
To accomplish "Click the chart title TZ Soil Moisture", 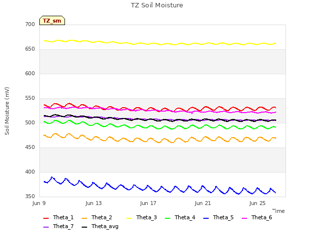I will click(x=157, y=5).
